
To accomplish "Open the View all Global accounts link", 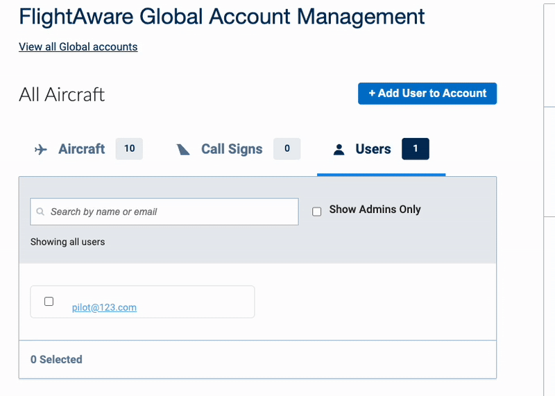I will [x=78, y=46].
